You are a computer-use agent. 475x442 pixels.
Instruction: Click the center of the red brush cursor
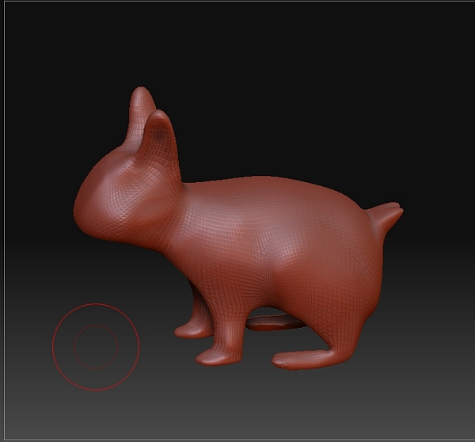pyautogui.click(x=96, y=346)
